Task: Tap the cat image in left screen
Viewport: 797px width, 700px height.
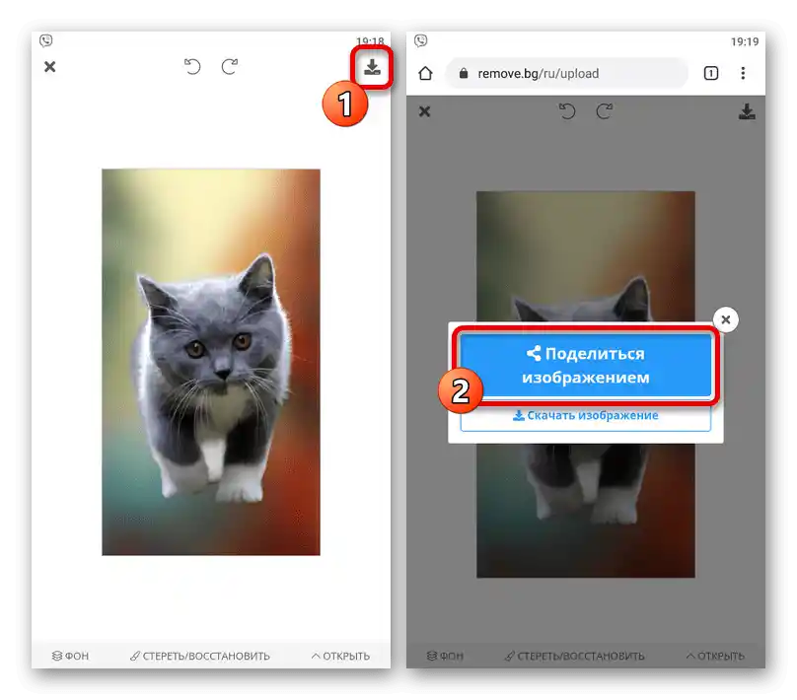Action: (211, 362)
